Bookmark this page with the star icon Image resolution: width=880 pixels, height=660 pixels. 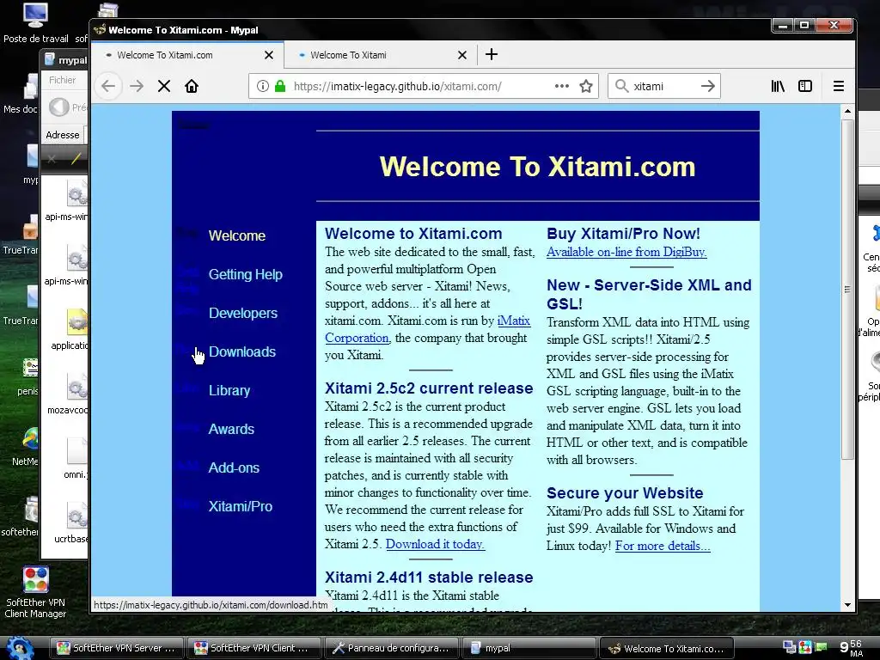point(586,86)
